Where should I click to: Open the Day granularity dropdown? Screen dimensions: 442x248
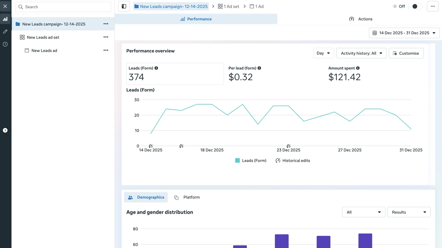(323, 53)
